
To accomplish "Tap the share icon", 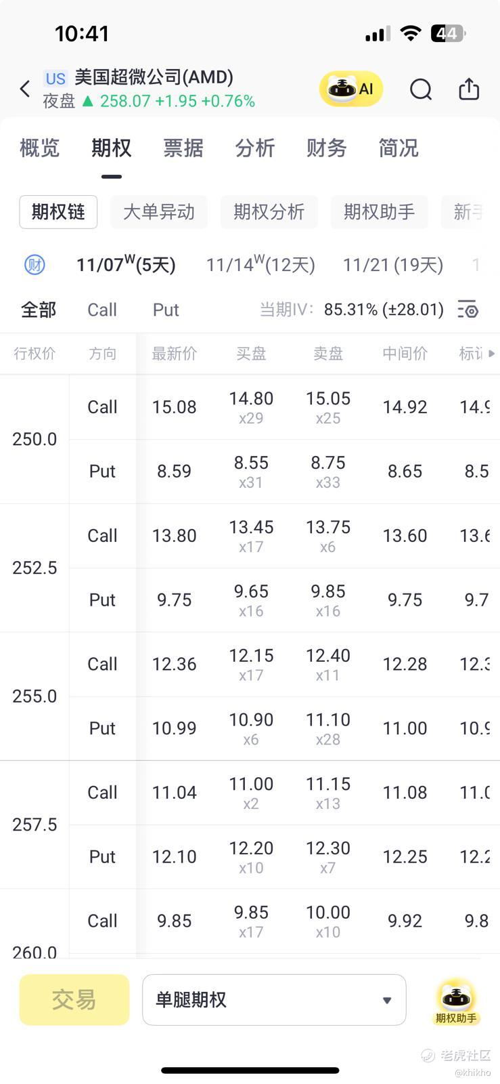I will tap(469, 89).
